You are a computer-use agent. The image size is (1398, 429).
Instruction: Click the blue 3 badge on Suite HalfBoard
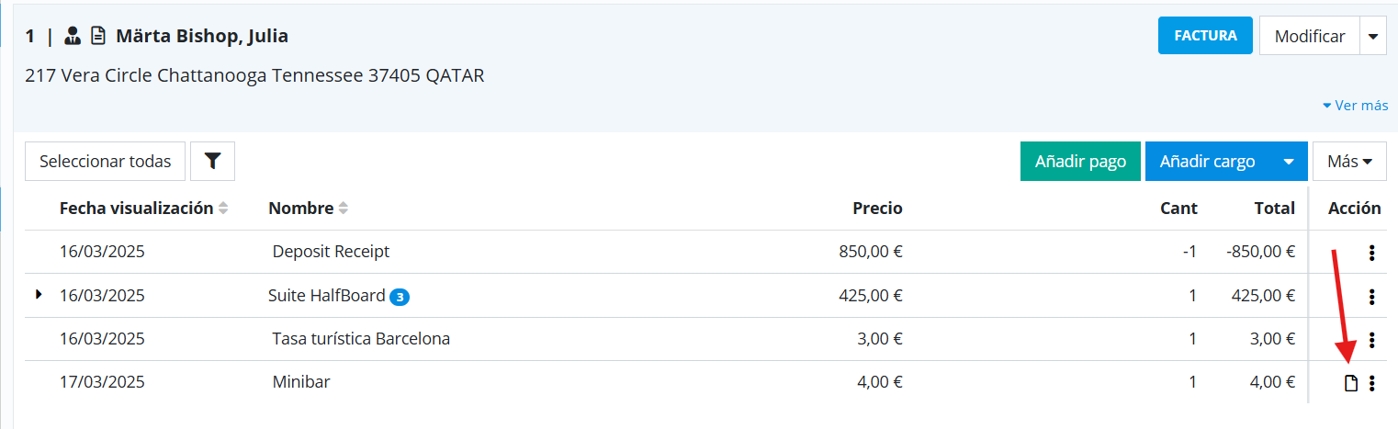[400, 297]
